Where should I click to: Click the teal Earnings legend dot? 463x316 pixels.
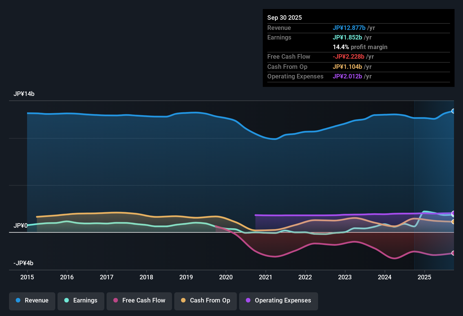coord(67,300)
